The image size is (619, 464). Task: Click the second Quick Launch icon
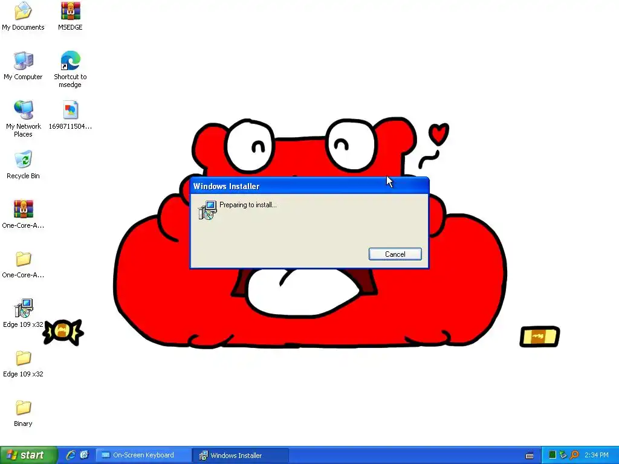tap(84, 455)
